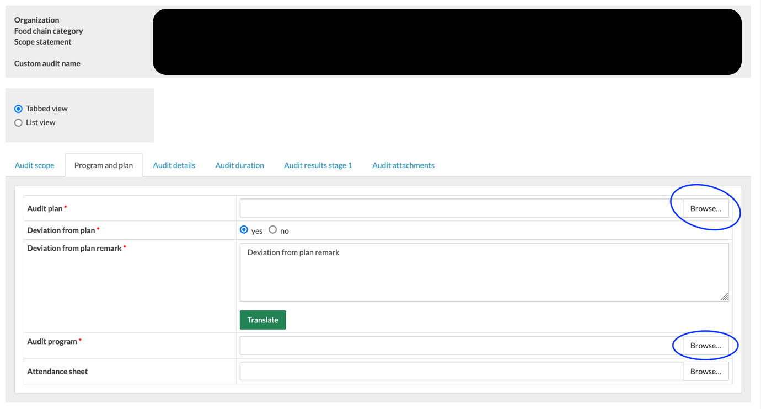Go to the Audit details tab
Viewport: 761px width, 409px height.
tap(174, 165)
